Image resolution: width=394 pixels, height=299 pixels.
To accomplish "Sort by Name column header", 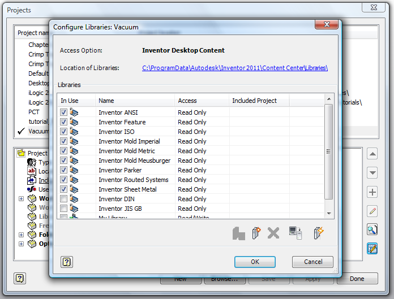I will [135, 101].
